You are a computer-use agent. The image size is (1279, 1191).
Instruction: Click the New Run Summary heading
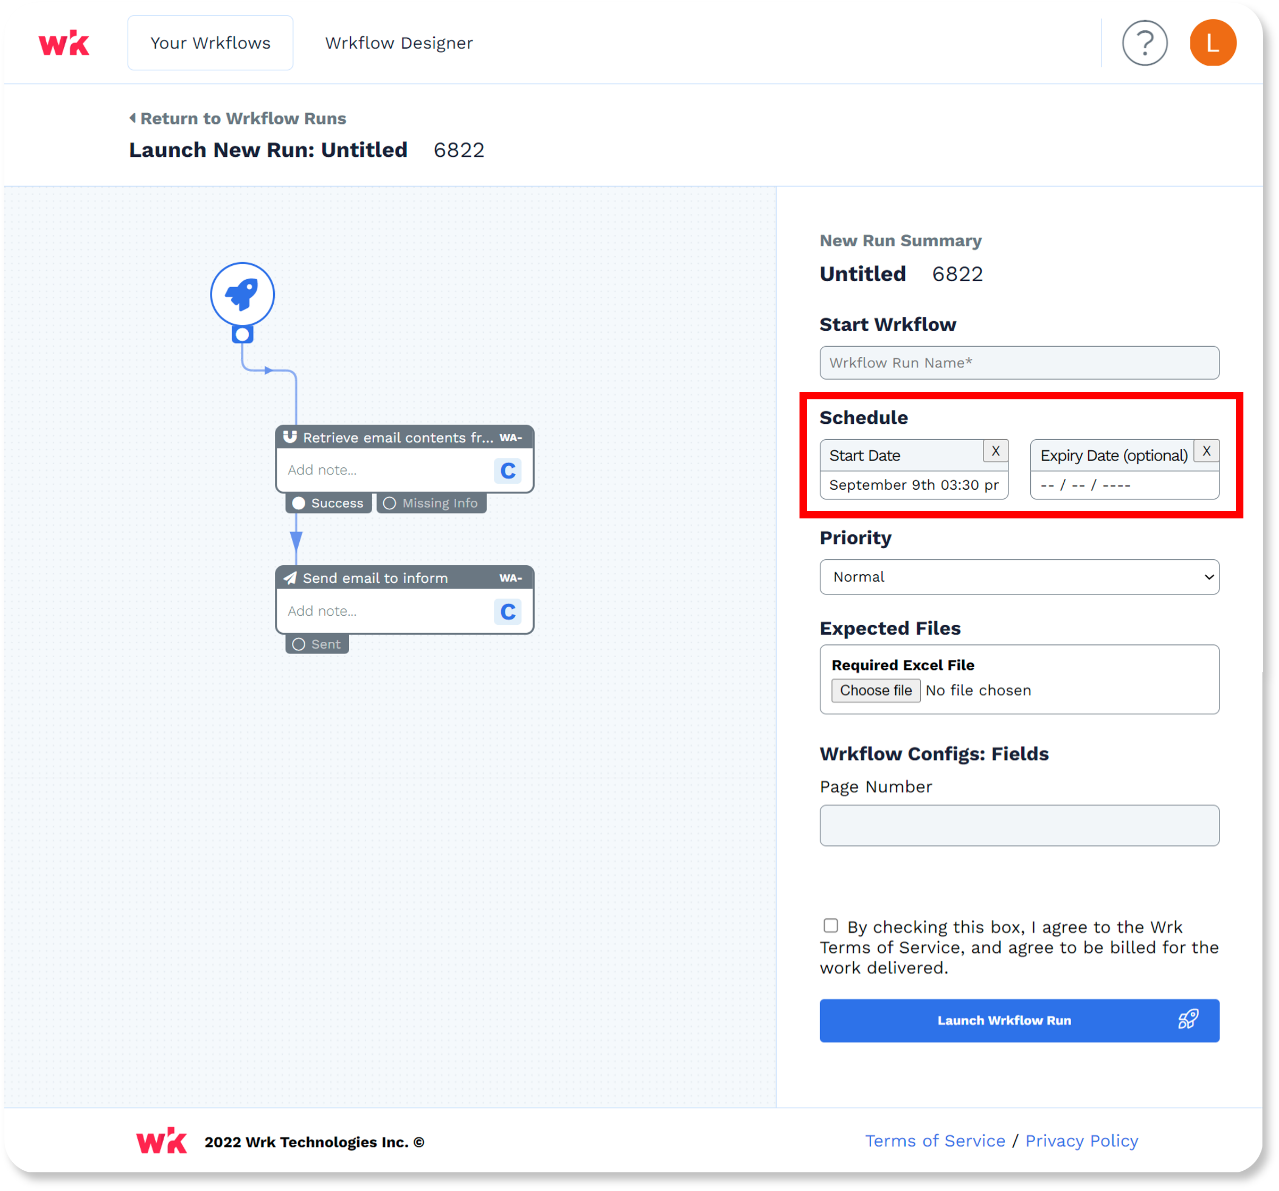tap(900, 241)
